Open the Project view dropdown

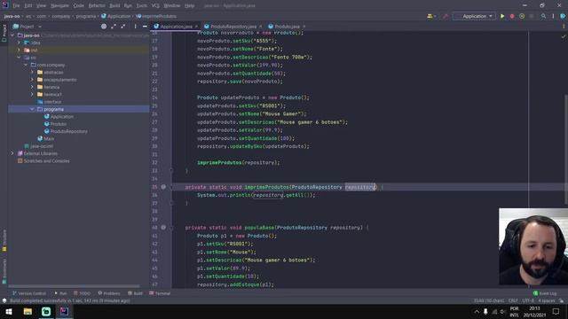(x=28, y=27)
